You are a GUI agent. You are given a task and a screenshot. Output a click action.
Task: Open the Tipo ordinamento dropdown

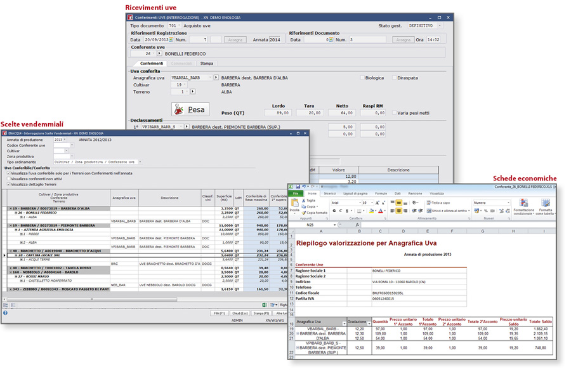140,162
